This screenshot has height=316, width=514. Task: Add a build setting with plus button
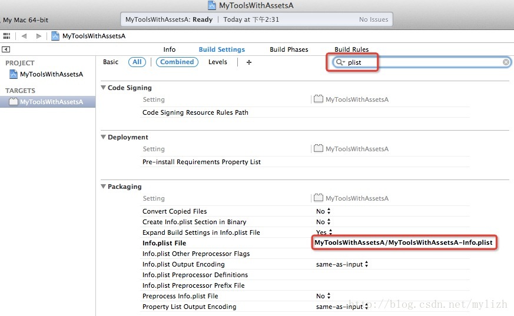pyautogui.click(x=249, y=62)
